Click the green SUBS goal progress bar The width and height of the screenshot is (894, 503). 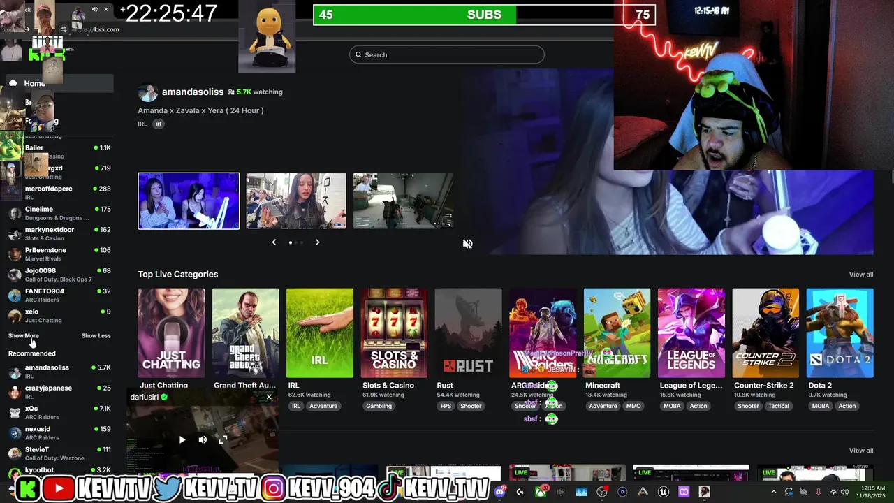point(484,15)
